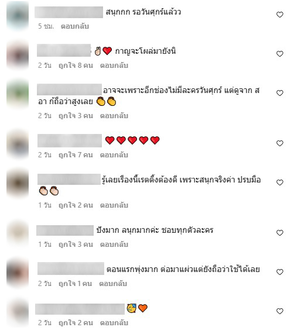This screenshot has height=334, width=291.
Task: Reply to the 'ตอนแรกพุ่งมาก' comment
Action: pyautogui.click(x=113, y=284)
